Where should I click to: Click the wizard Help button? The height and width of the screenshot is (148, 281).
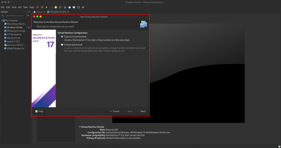pos(39,111)
